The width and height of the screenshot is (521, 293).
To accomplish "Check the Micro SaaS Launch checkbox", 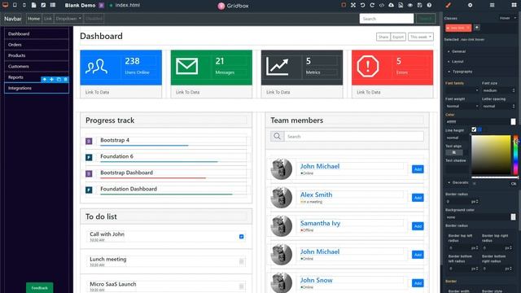I will [242, 286].
